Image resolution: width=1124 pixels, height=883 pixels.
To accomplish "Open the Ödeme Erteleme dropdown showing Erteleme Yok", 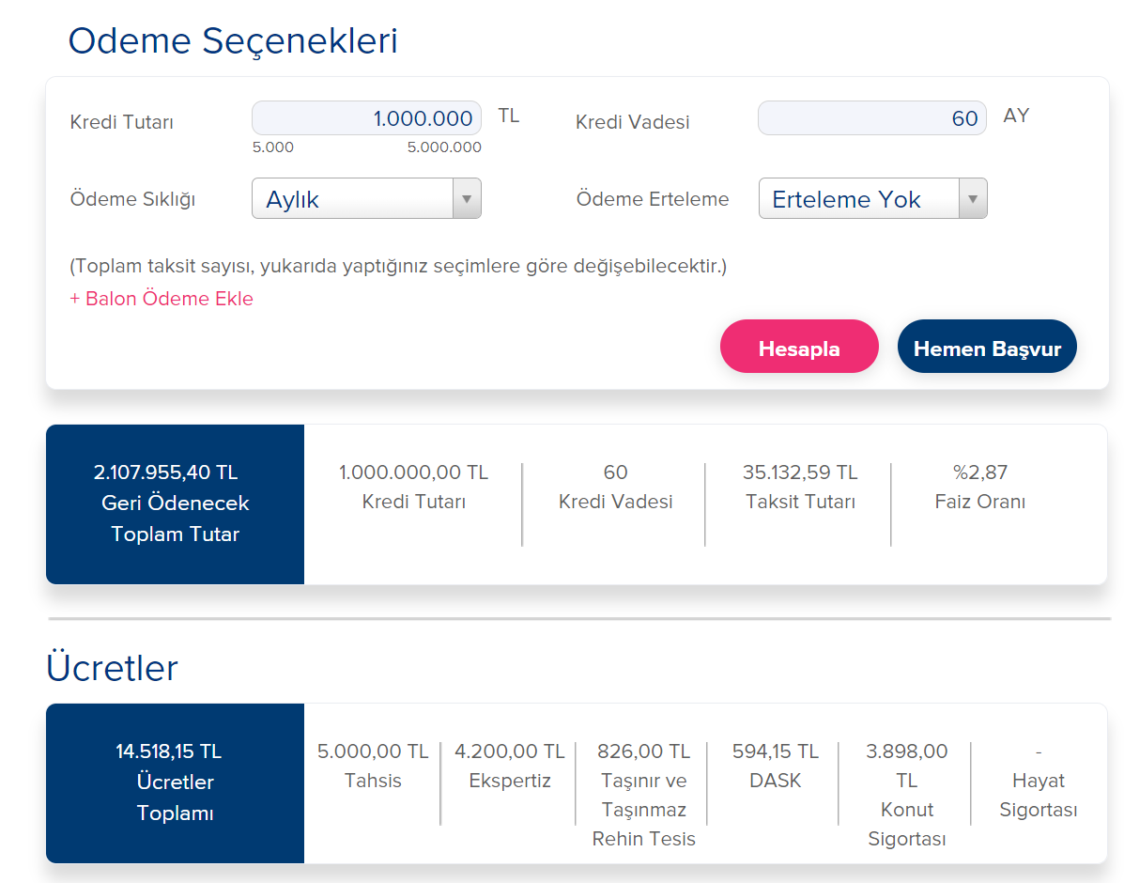I will pos(872,199).
